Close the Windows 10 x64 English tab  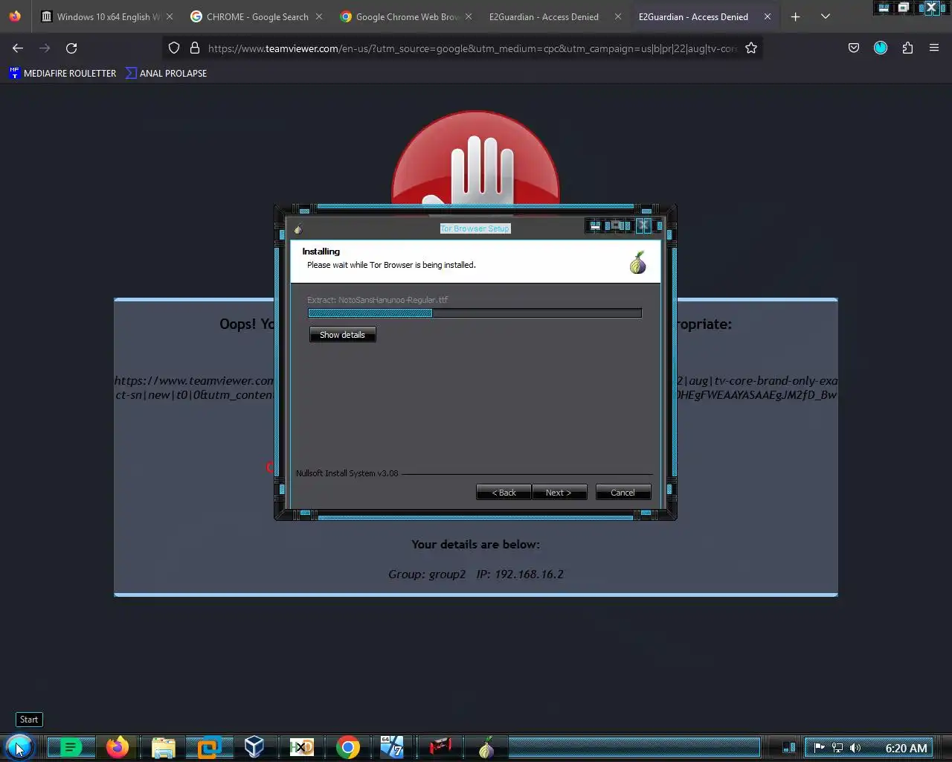(170, 16)
